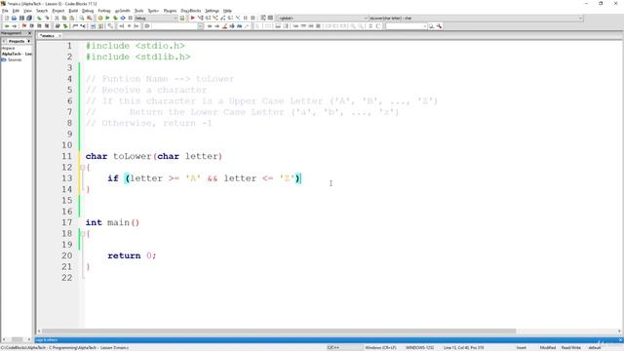
Task: Click the green Run icon
Action: point(107,18)
